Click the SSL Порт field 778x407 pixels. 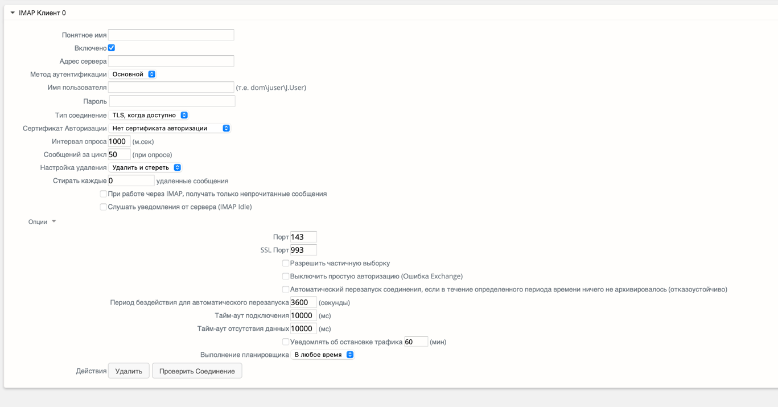(x=303, y=250)
